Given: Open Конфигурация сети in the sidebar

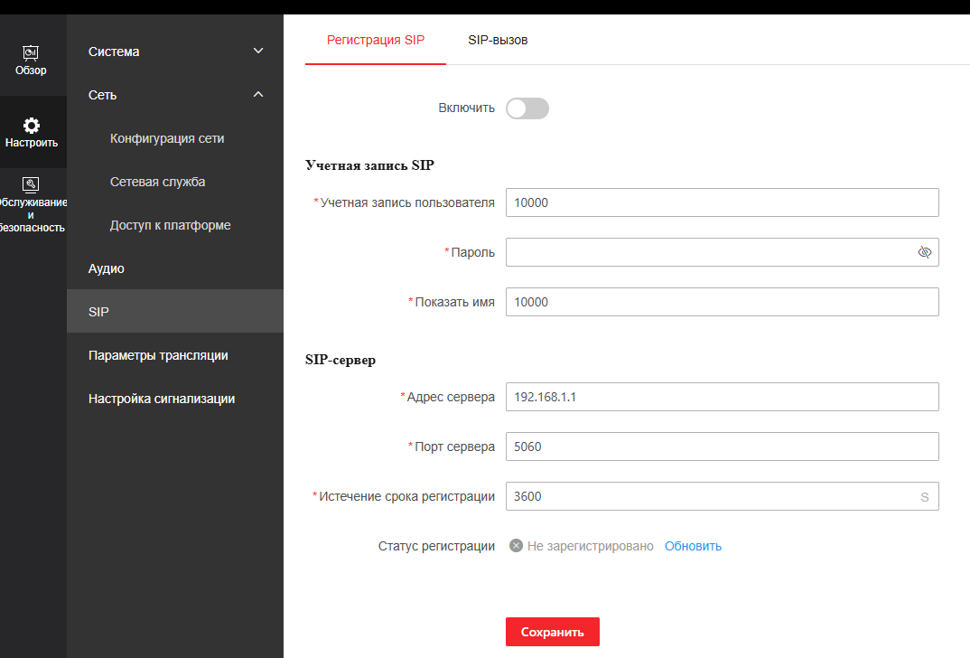Looking at the screenshot, I should coord(167,138).
